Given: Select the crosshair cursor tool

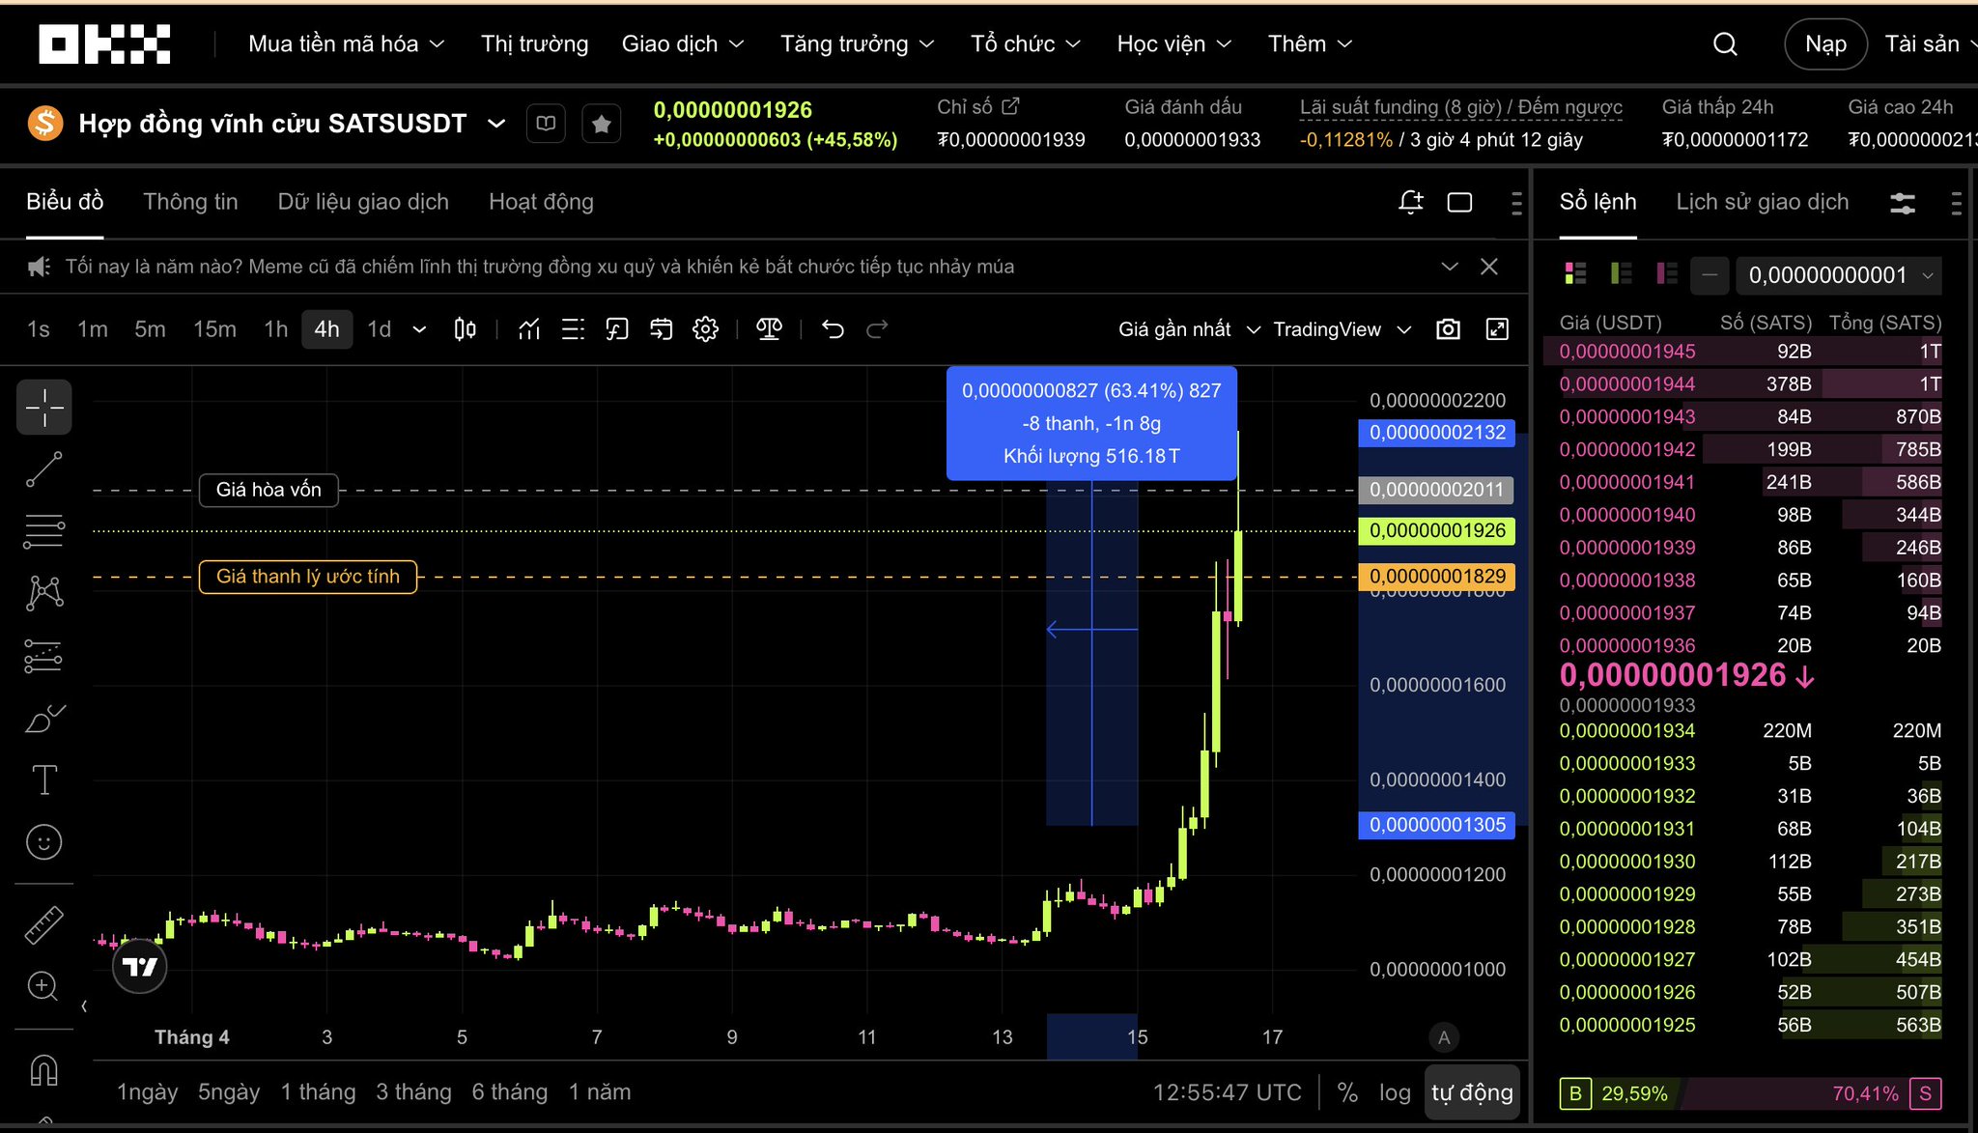Looking at the screenshot, I should click(x=44, y=408).
